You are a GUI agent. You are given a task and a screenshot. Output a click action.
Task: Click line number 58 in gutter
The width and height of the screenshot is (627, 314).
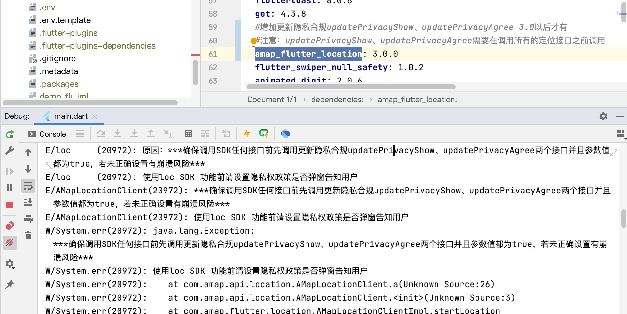tap(213, 14)
